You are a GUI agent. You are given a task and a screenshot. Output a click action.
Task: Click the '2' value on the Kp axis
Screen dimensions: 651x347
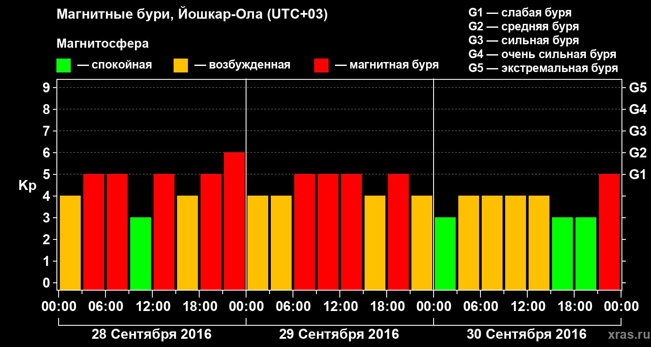click(x=47, y=239)
